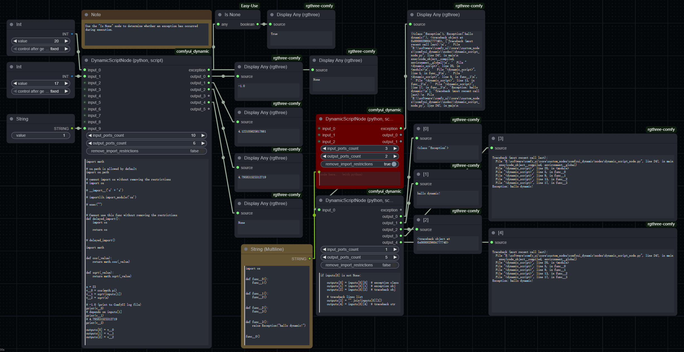684x352 pixels.
Task: Collapse the [4] display node title dot
Action: (x=493, y=233)
